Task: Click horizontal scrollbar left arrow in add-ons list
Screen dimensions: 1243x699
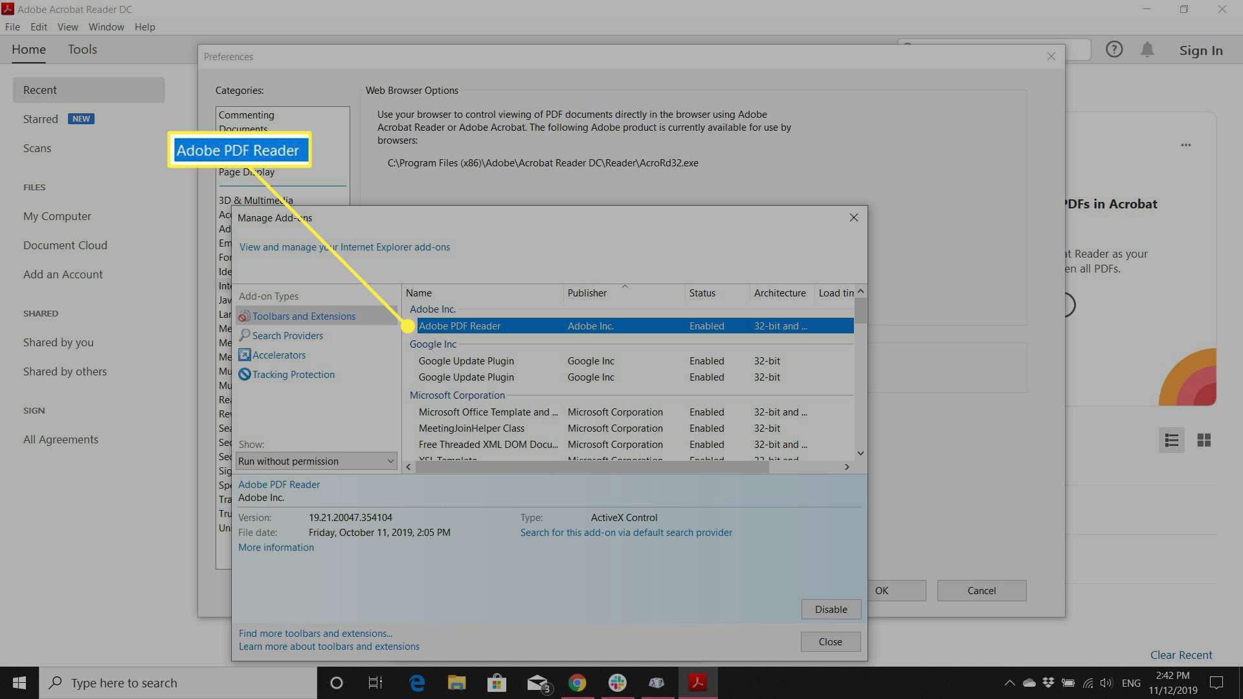Action: pos(408,467)
